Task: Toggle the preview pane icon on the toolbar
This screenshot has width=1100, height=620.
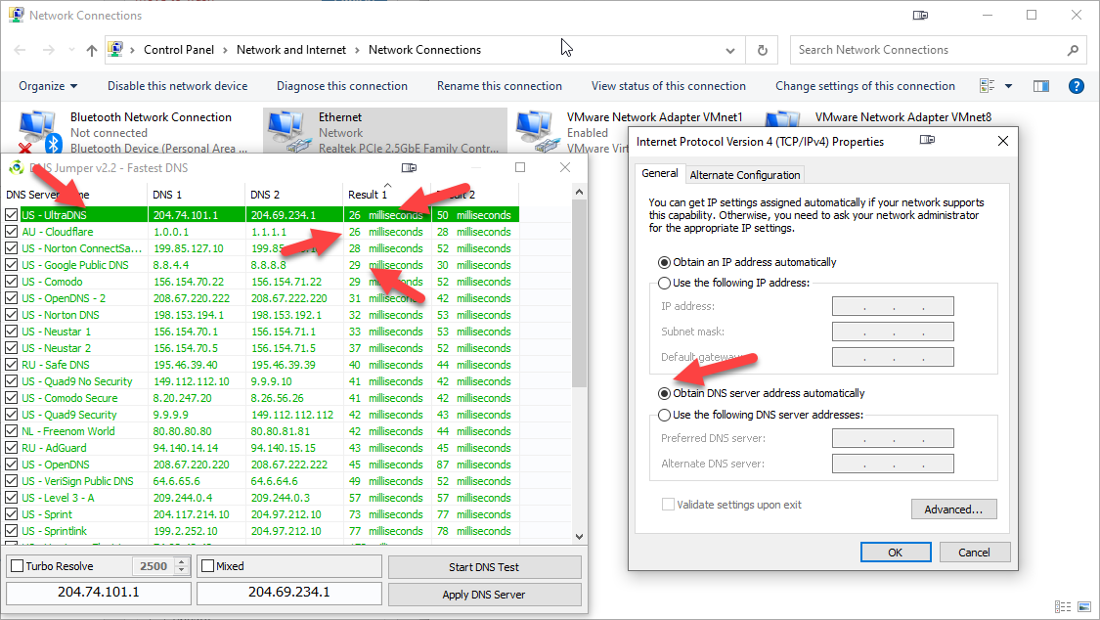Action: coord(1041,85)
